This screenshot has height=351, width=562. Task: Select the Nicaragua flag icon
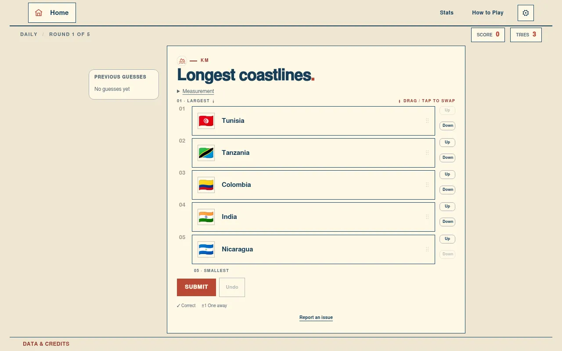click(206, 249)
